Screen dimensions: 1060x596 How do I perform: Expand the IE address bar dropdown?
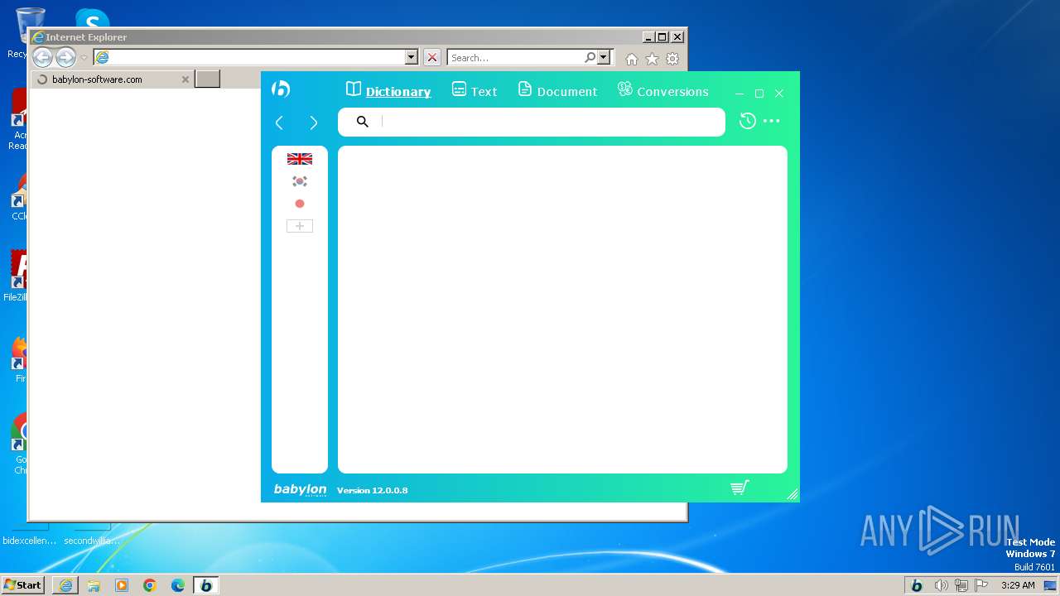[412, 57]
